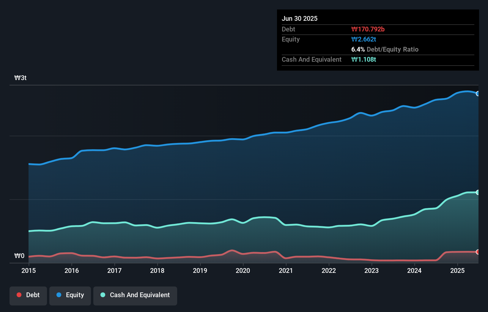Select the Cash And Equivalent endpoint marker
Image resolution: width=488 pixels, height=312 pixels.
point(478,192)
